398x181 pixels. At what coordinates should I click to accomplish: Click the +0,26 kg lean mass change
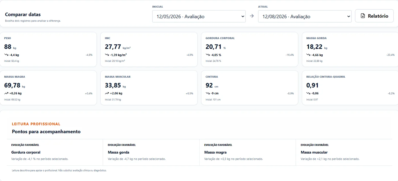[15, 93]
